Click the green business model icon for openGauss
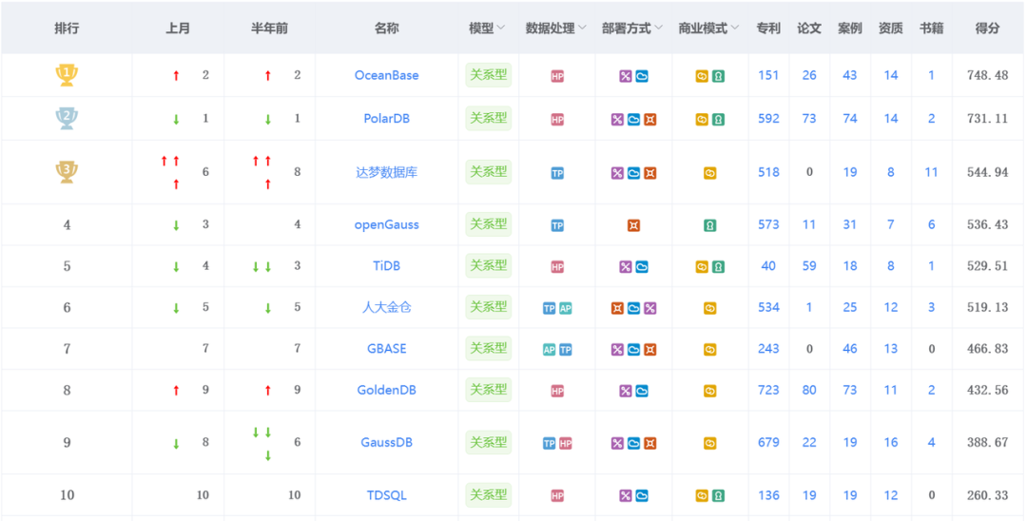Image resolution: width=1027 pixels, height=521 pixels. coord(709,225)
